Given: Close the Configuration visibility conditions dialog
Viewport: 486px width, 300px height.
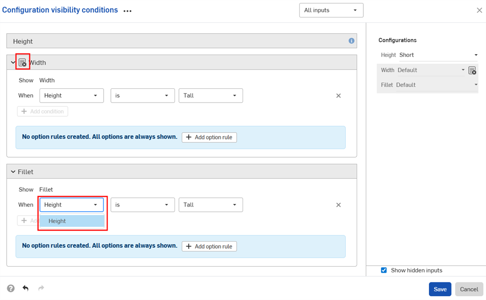Looking at the screenshot, I should tap(479, 10).
